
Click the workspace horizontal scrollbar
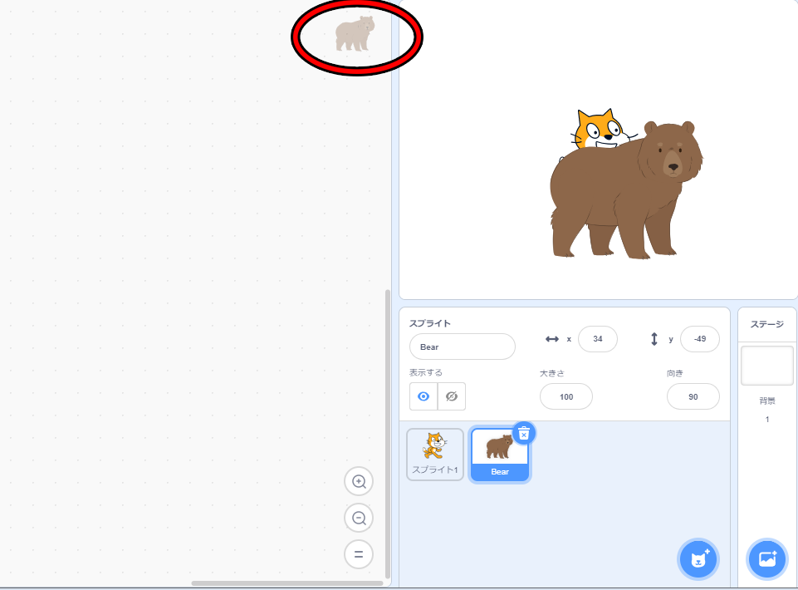pos(287,583)
